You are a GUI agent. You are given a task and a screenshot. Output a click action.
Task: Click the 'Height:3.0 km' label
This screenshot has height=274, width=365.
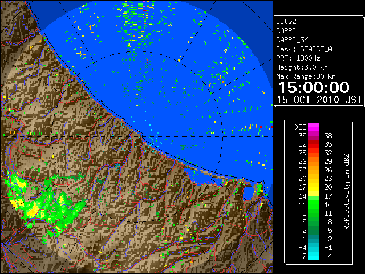(302, 67)
